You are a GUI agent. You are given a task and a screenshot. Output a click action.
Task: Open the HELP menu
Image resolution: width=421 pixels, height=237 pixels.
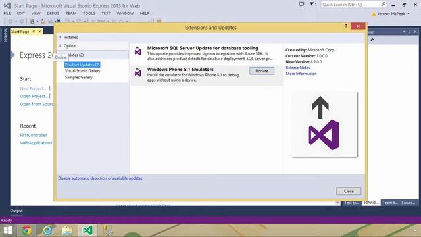pyautogui.click(x=145, y=13)
